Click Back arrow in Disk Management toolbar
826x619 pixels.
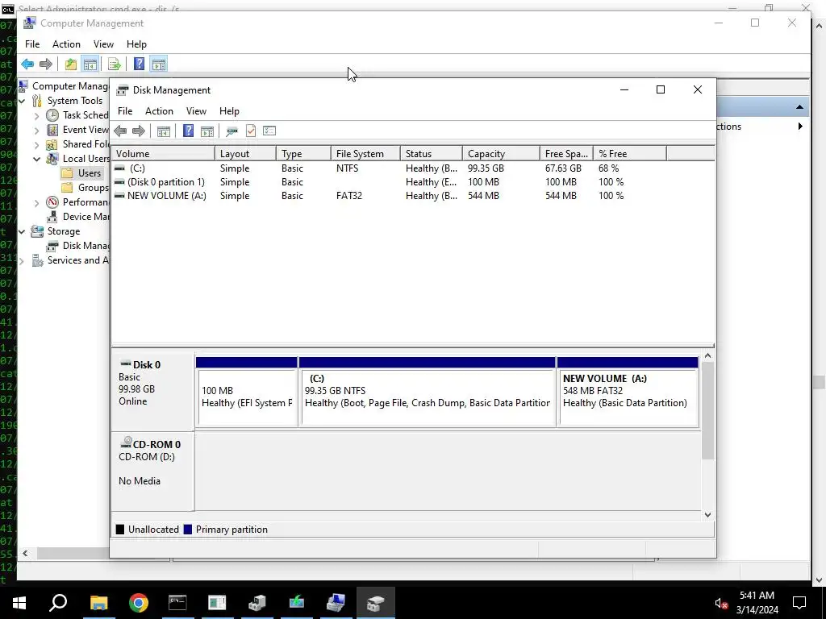point(120,131)
